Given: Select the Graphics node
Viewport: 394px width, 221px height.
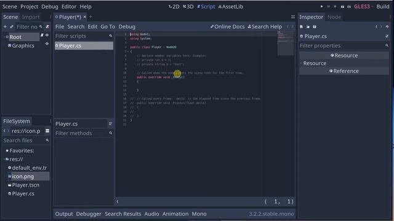Looking at the screenshot, I should (23, 45).
